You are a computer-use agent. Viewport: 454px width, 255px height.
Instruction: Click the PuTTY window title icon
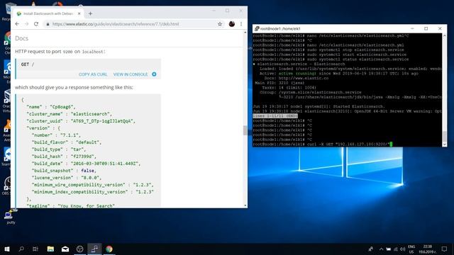point(257,28)
